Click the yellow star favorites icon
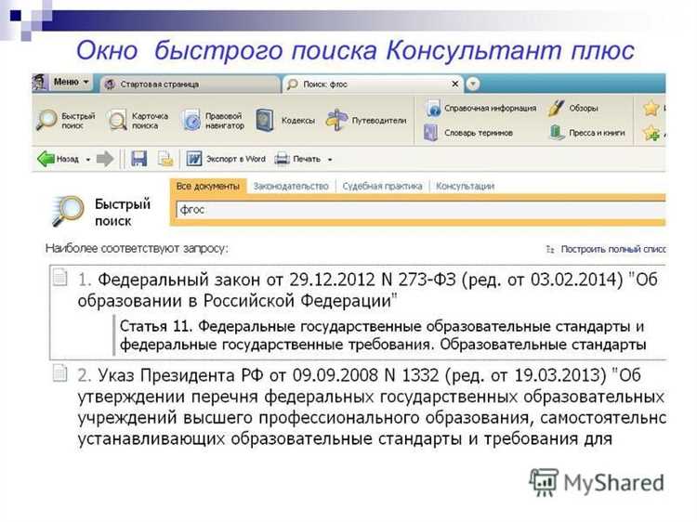This screenshot has width=697, height=522. 651,108
